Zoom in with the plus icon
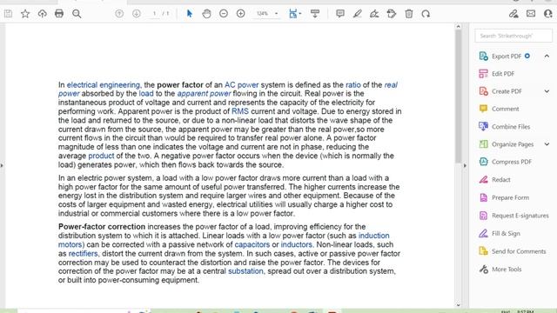The image size is (557, 313). click(x=240, y=14)
